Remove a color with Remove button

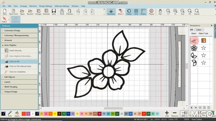click(x=175, y=114)
